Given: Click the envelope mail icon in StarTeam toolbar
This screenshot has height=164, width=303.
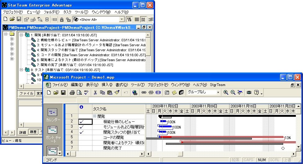Looking at the screenshot, I should click(x=55, y=19).
